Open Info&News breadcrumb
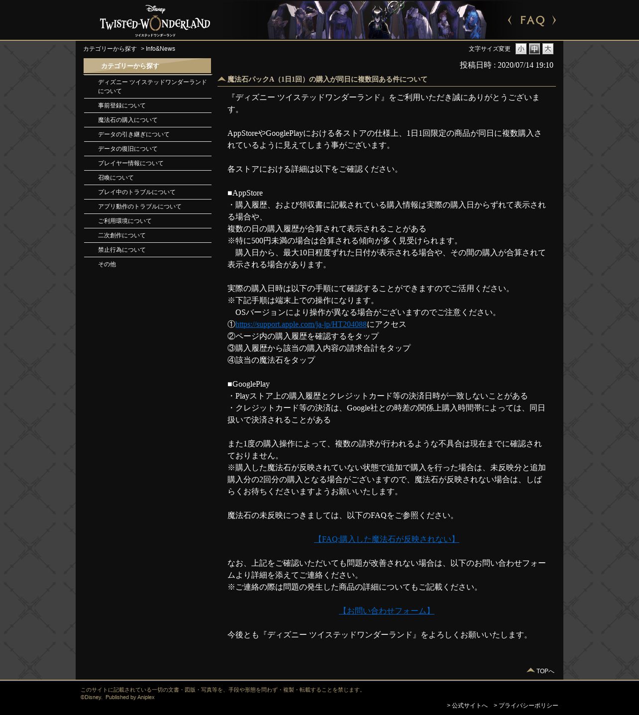This screenshot has width=639, height=715. 160,49
